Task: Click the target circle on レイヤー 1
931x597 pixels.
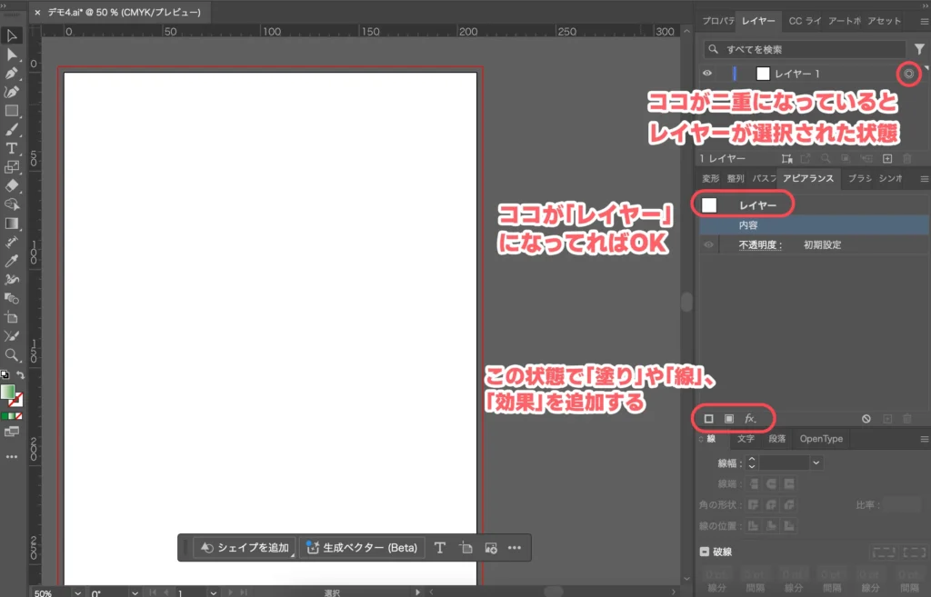Action: click(x=909, y=74)
